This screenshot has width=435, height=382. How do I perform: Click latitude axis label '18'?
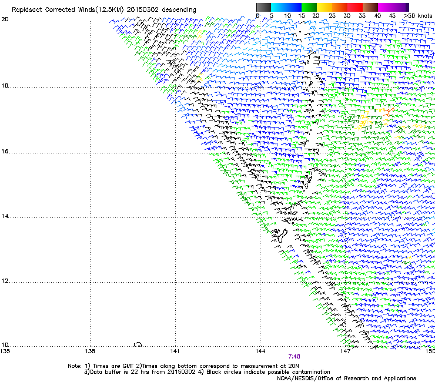pyautogui.click(x=5, y=86)
